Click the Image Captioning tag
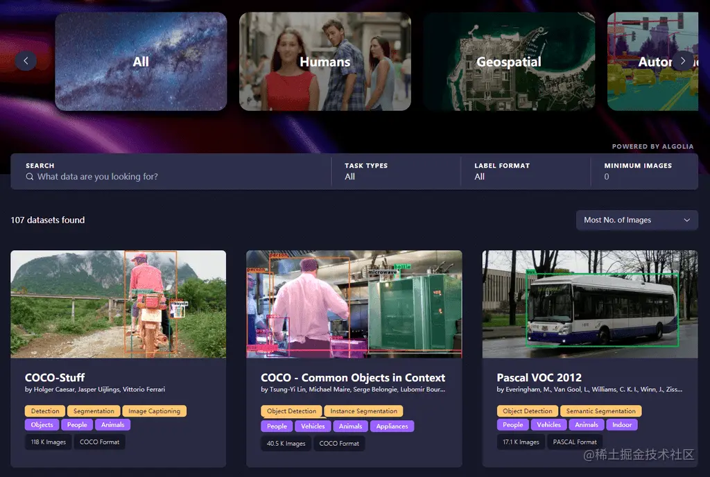This screenshot has width=710, height=477. pos(155,411)
